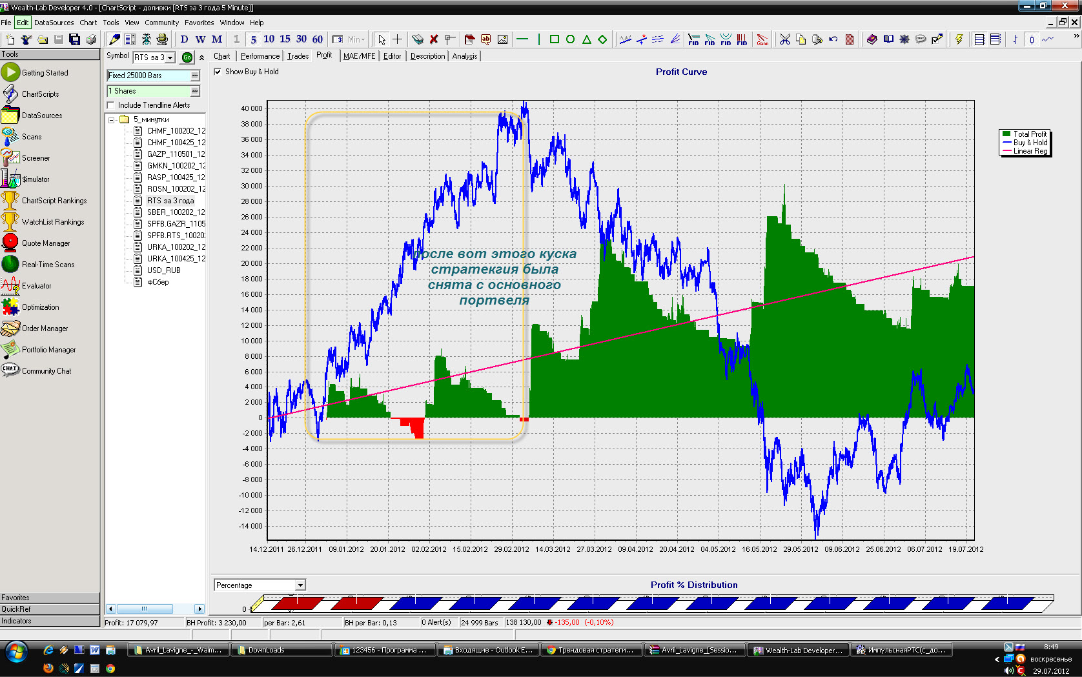Screen dimensions: 1082x677
Task: Switch to 60-minute bar scale
Action: coord(318,39)
